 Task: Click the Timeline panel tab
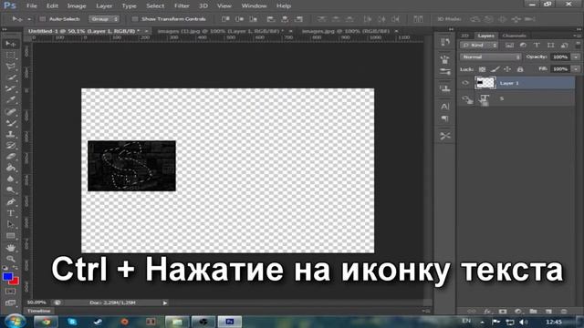point(38,311)
